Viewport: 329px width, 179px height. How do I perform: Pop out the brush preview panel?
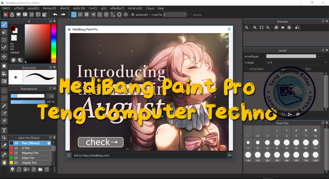tap(50, 67)
